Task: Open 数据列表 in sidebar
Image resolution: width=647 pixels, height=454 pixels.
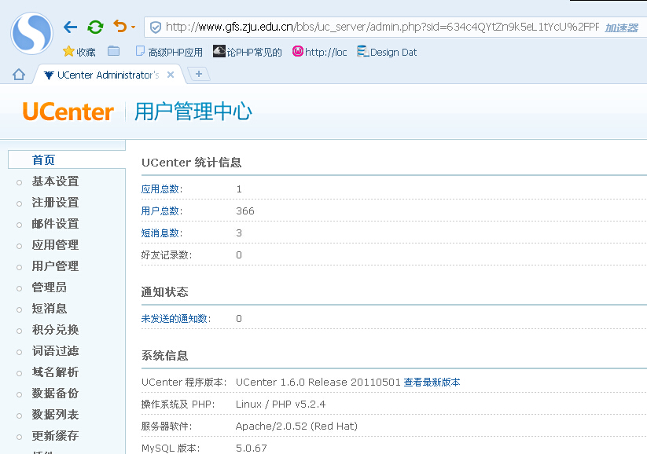Action: pyautogui.click(x=55, y=415)
